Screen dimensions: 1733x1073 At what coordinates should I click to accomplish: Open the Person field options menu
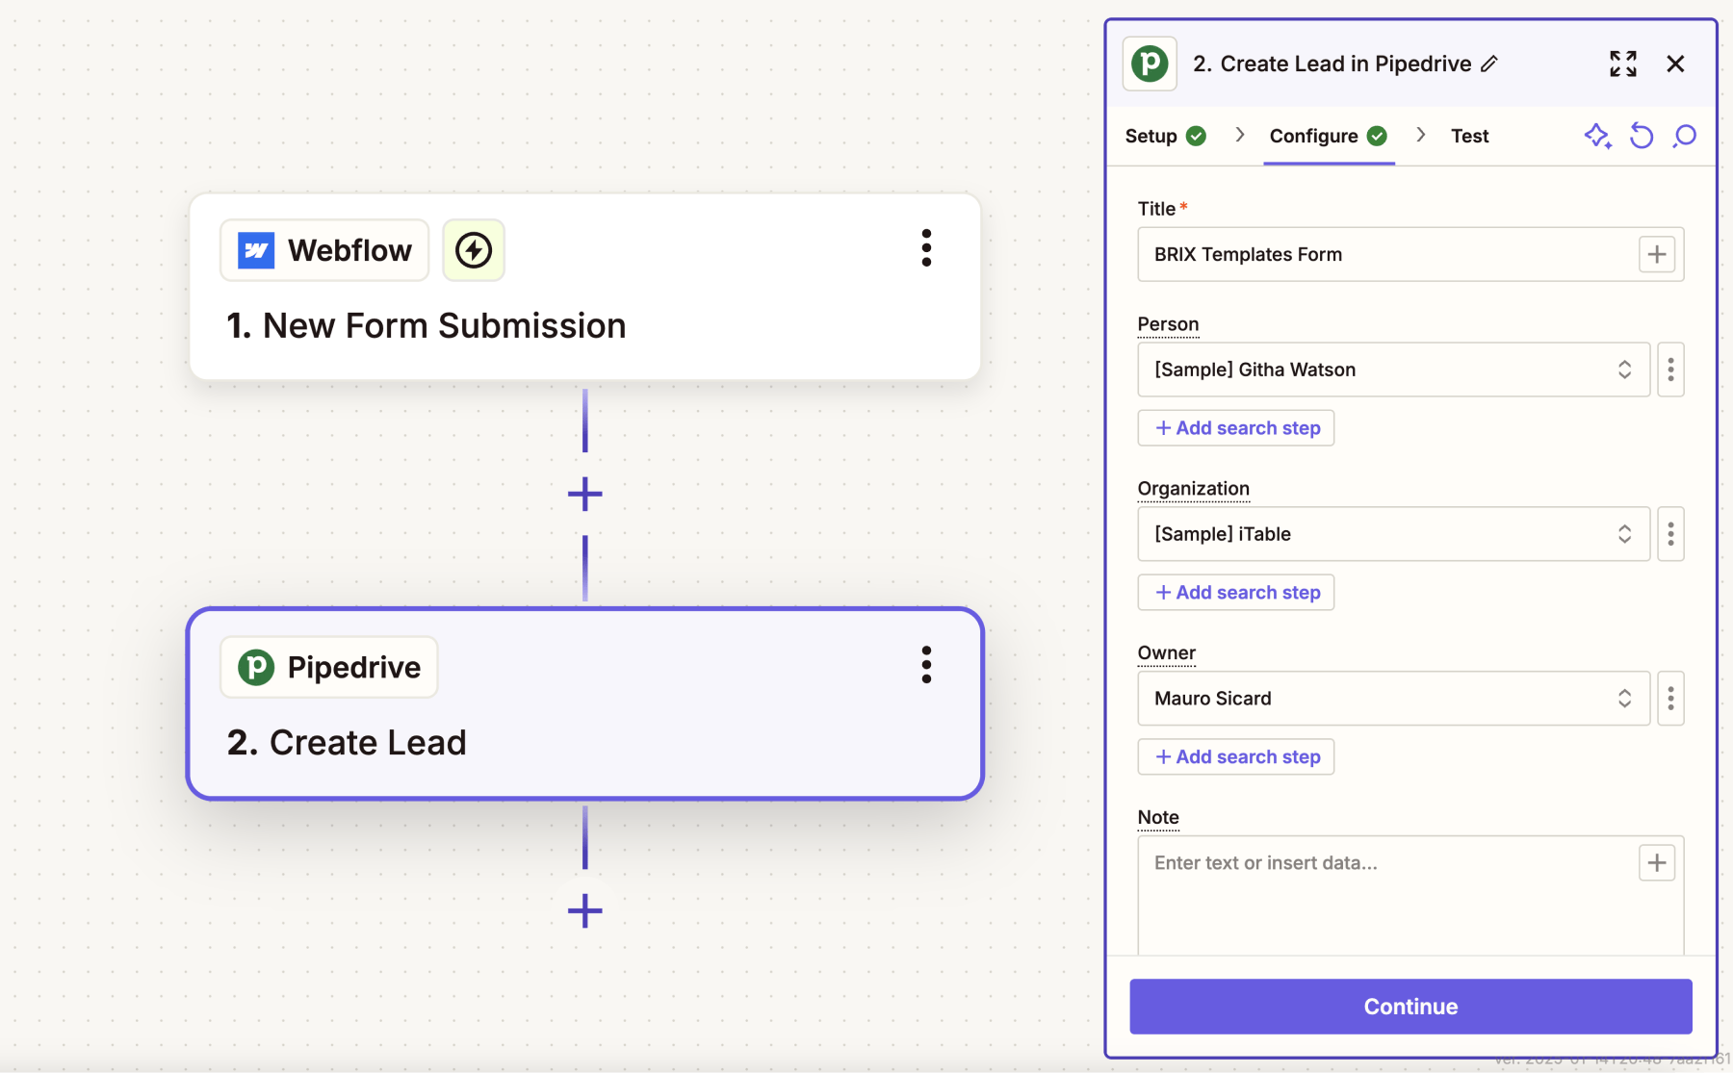click(1670, 370)
